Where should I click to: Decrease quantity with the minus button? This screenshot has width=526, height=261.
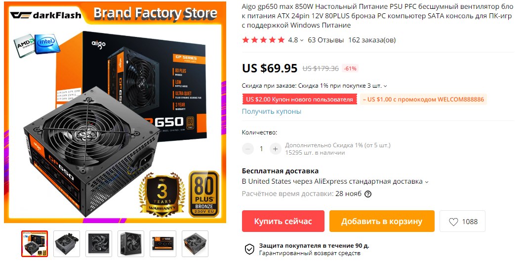[248, 149]
